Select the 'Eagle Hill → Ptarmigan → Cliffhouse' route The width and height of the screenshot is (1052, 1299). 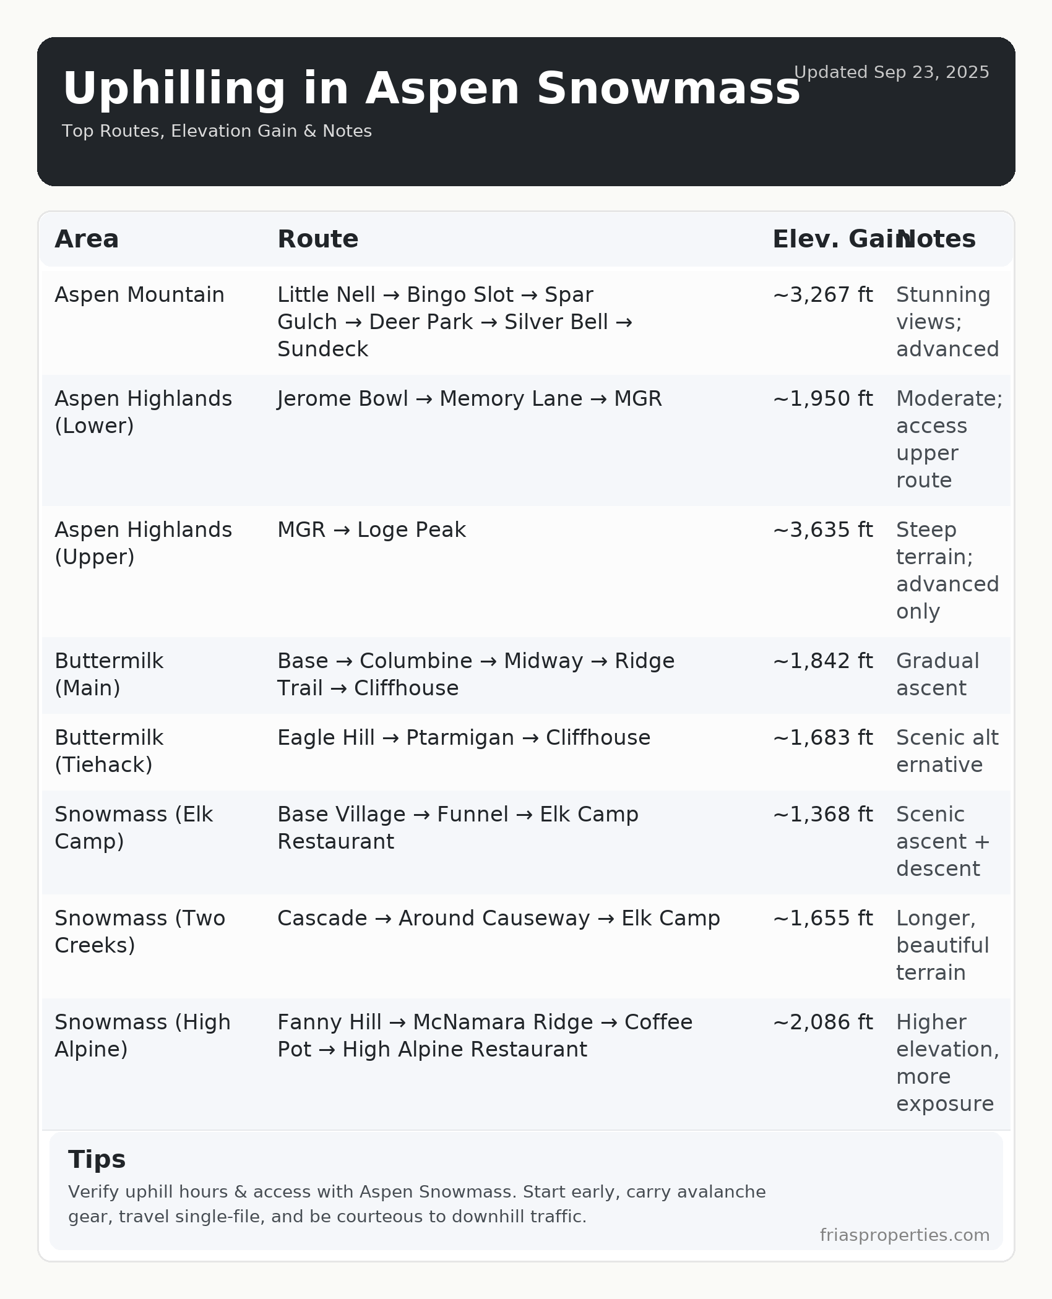[x=463, y=738]
